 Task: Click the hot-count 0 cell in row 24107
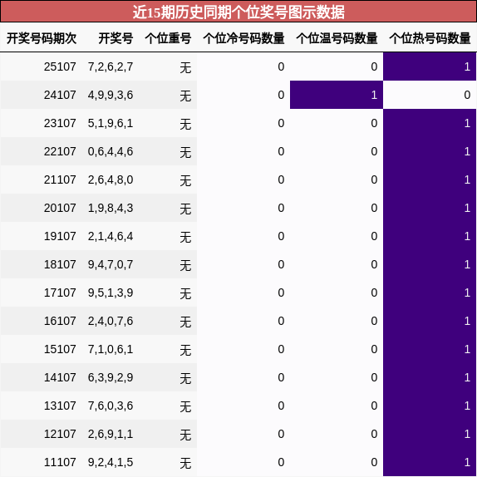430,95
